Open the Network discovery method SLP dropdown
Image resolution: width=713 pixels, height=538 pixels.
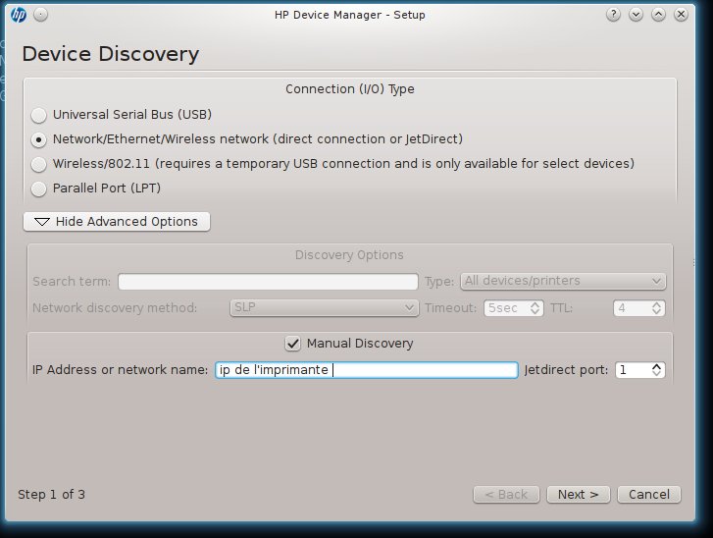tap(325, 308)
